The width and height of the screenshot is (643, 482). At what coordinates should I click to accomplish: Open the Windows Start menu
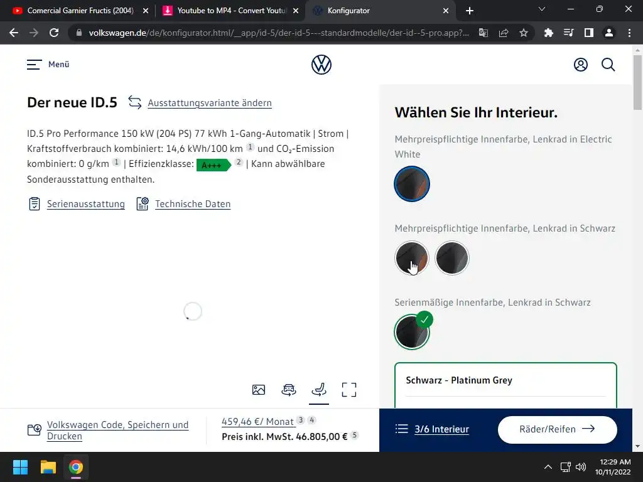click(20, 467)
